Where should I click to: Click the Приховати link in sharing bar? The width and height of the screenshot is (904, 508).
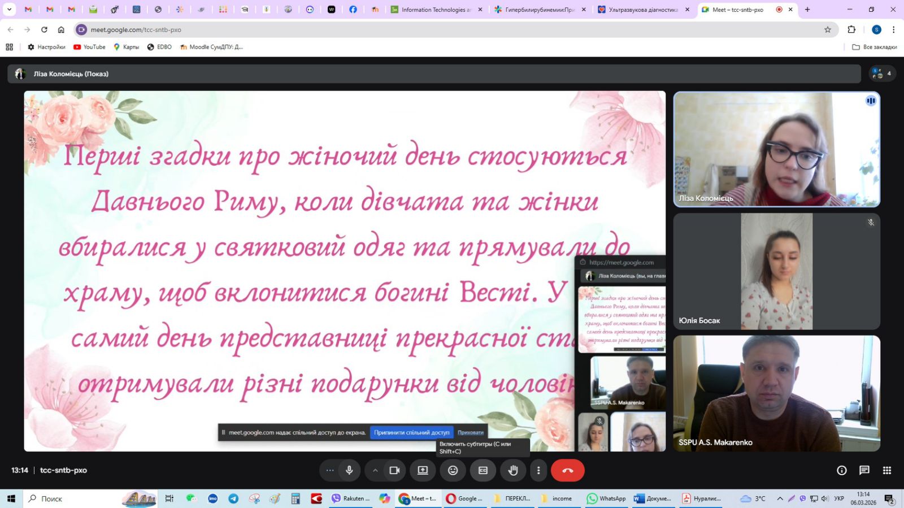(471, 432)
